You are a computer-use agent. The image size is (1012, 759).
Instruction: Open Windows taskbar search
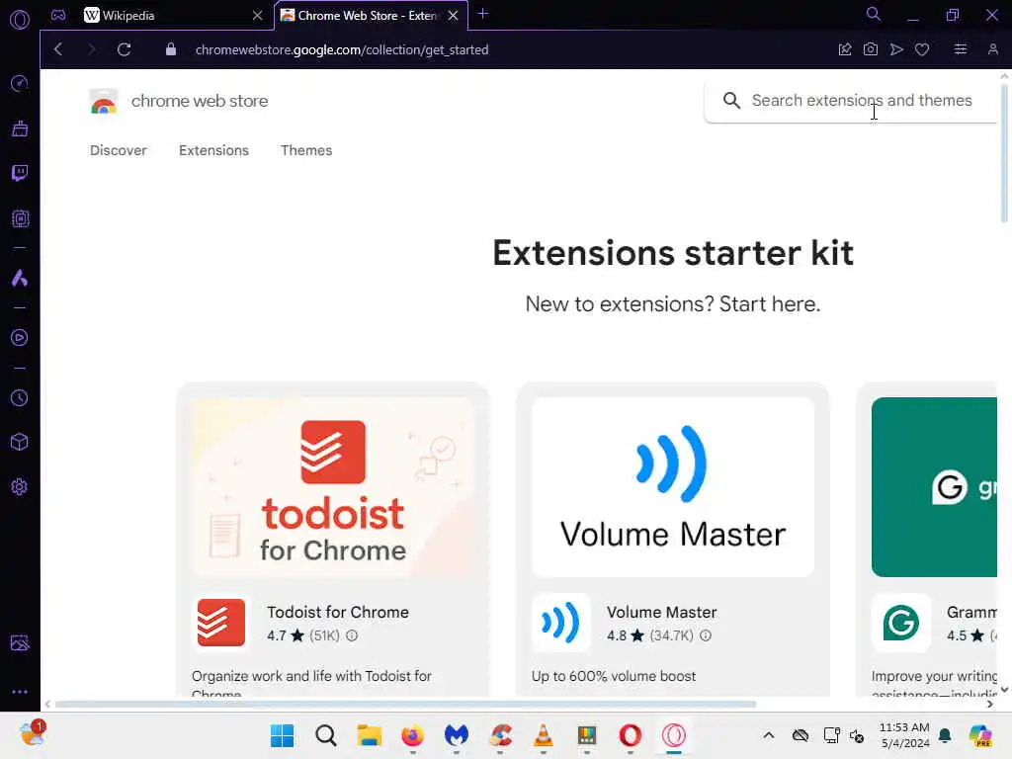click(326, 735)
